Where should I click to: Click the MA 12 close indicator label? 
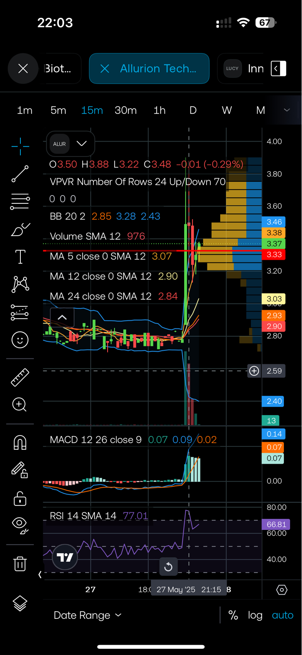point(101,276)
